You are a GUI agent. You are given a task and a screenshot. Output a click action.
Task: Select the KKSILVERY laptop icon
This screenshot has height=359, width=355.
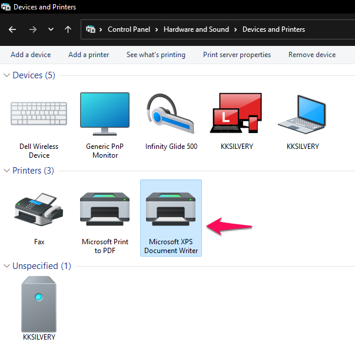click(303, 115)
